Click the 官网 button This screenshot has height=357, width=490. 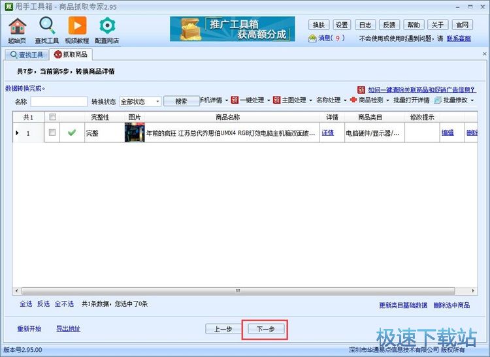(x=462, y=25)
